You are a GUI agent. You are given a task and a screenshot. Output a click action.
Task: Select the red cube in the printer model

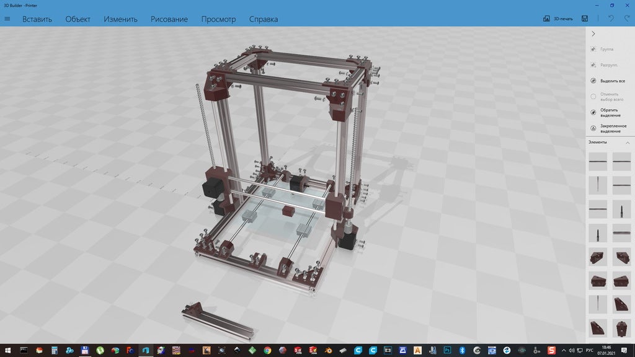point(288,211)
